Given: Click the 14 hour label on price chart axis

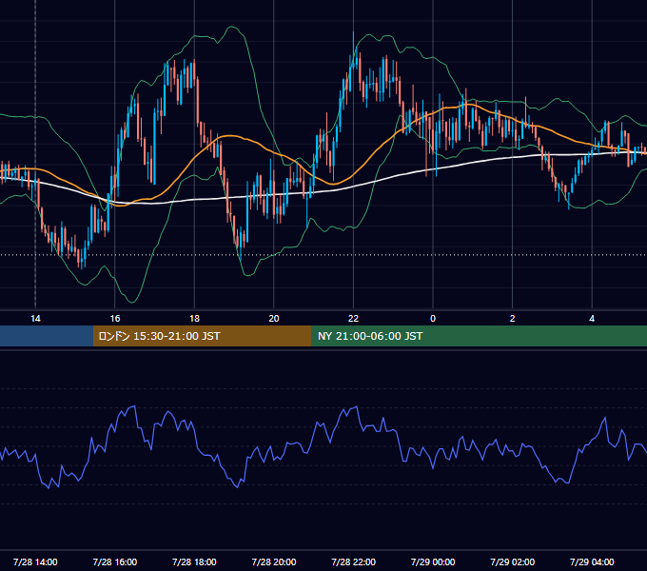Looking at the screenshot, I should tap(35, 319).
